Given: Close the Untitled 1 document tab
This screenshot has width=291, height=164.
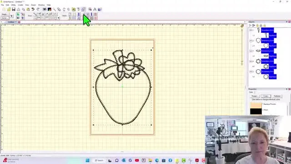Looking at the screenshot, I should pyautogui.click(x=19, y=22).
